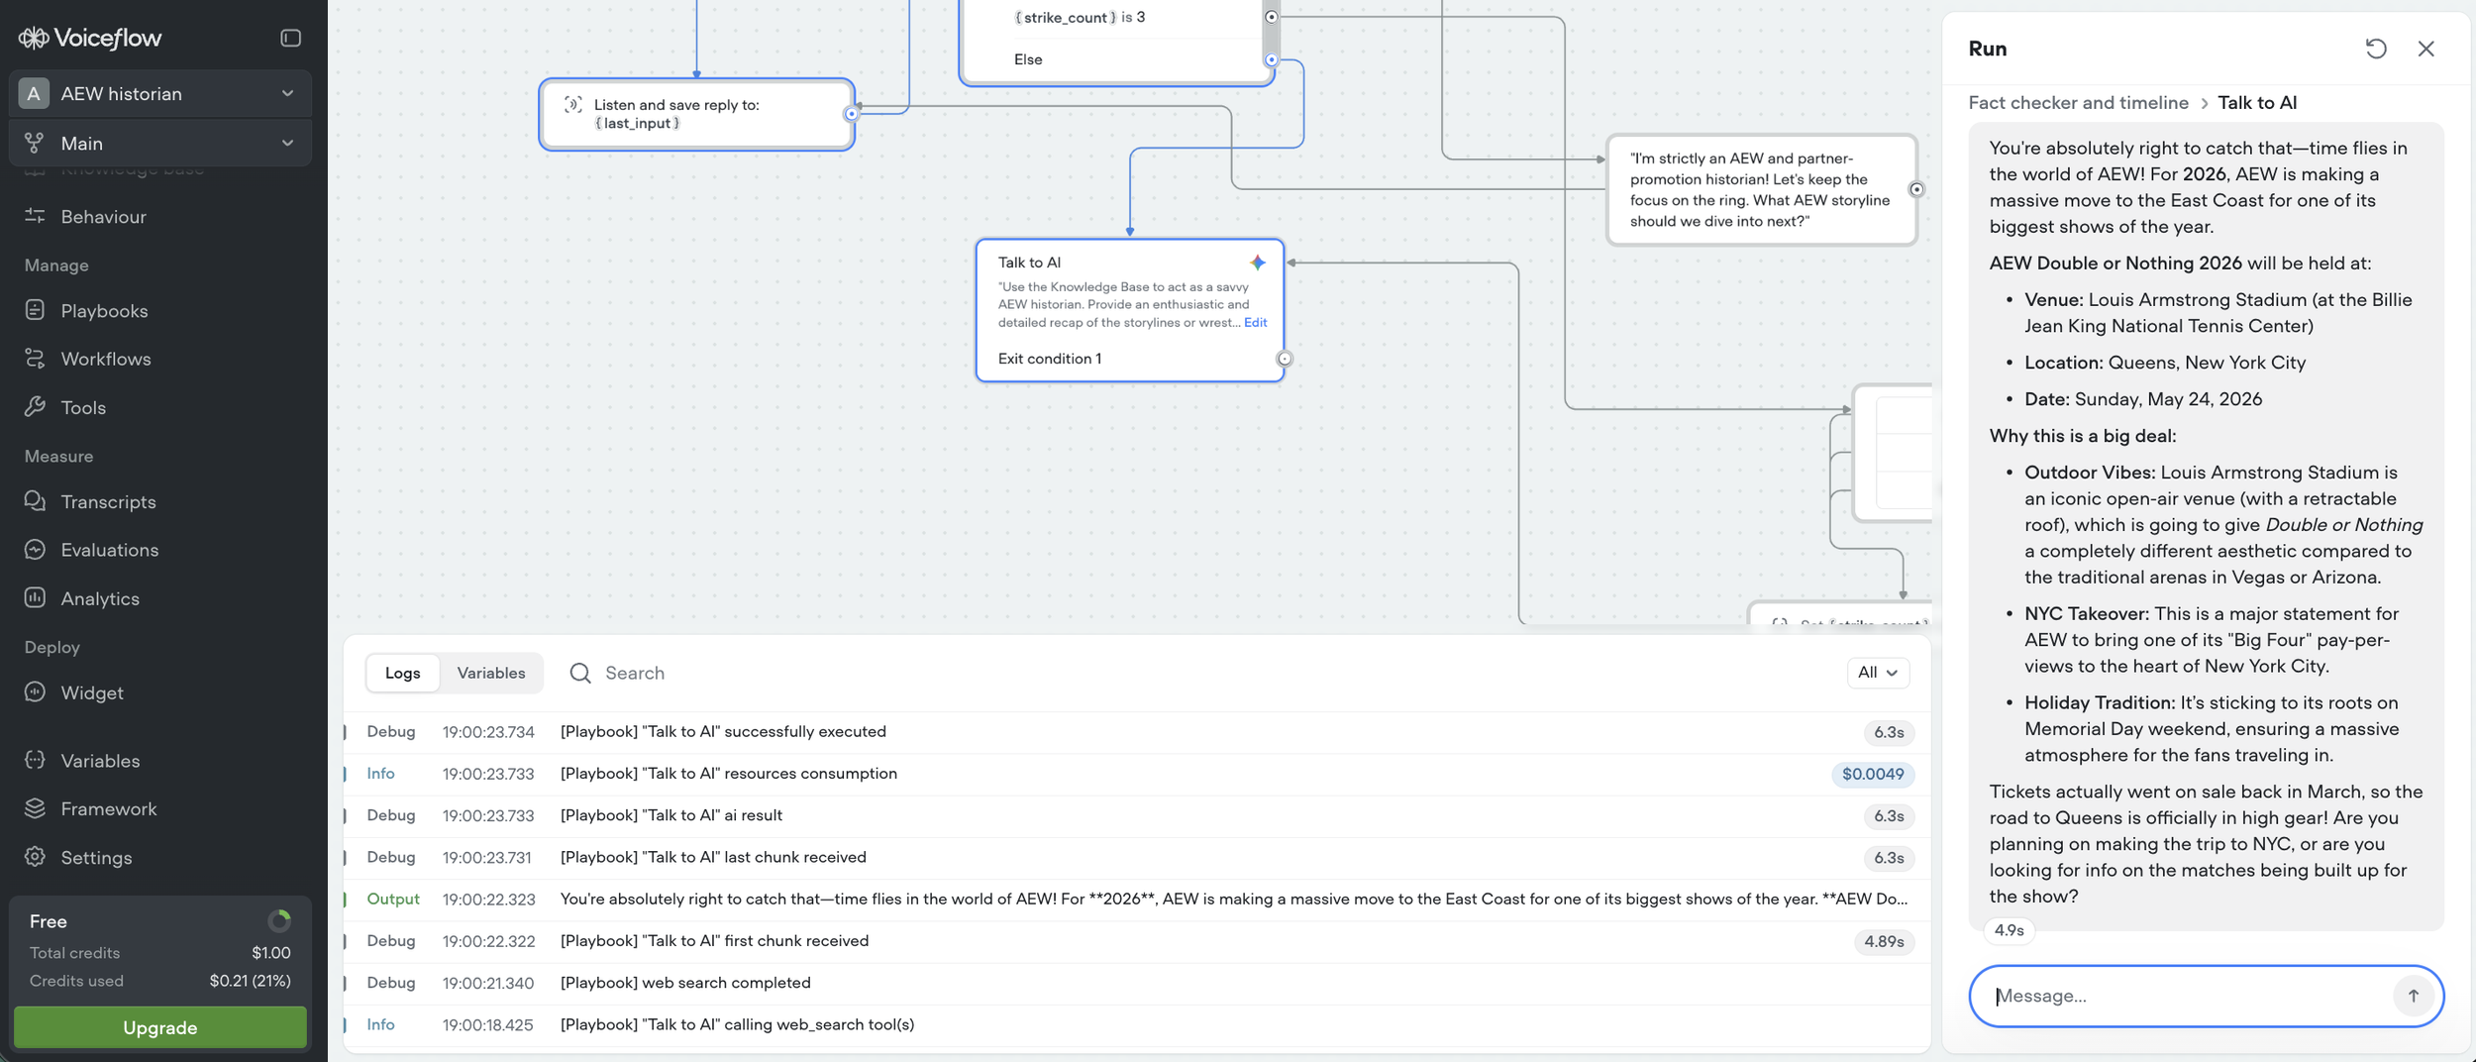This screenshot has width=2476, height=1062.
Task: Click the sparkle AI icon on Talk to AI node
Action: pyautogui.click(x=1257, y=263)
